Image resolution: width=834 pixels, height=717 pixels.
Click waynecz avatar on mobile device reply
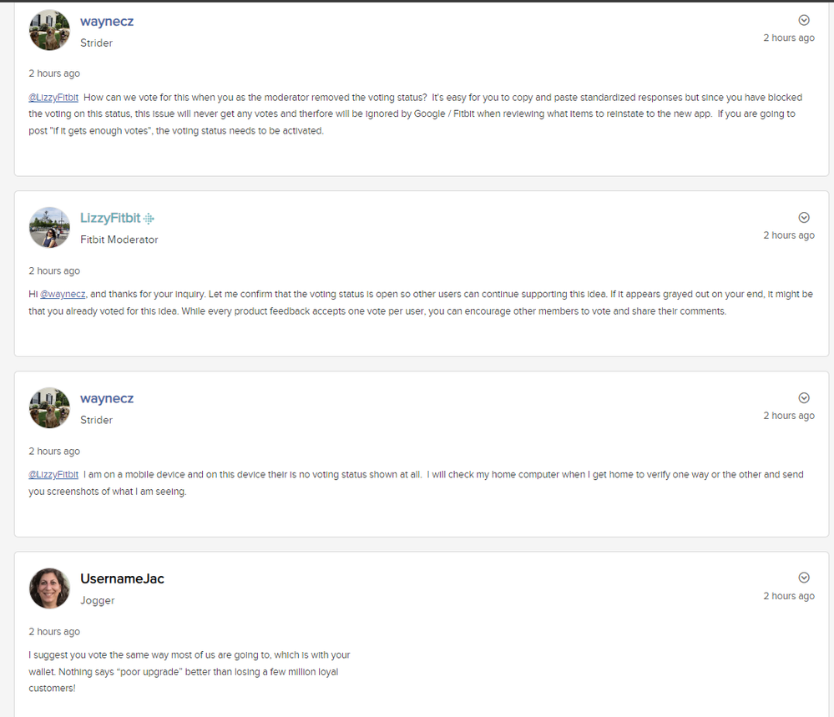(x=49, y=408)
